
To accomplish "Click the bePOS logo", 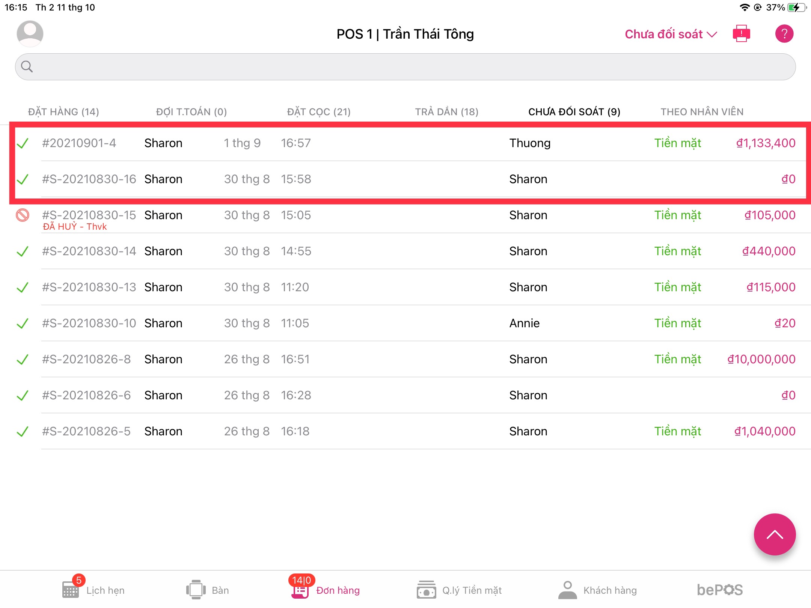I will click(x=720, y=590).
